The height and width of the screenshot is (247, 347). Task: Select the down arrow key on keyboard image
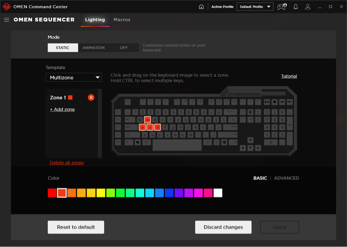(250, 148)
